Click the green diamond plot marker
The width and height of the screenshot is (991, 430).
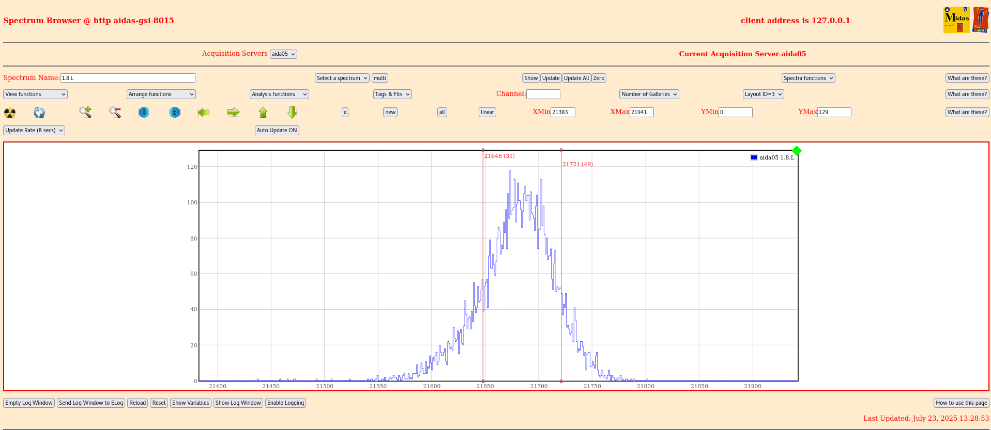coord(797,151)
